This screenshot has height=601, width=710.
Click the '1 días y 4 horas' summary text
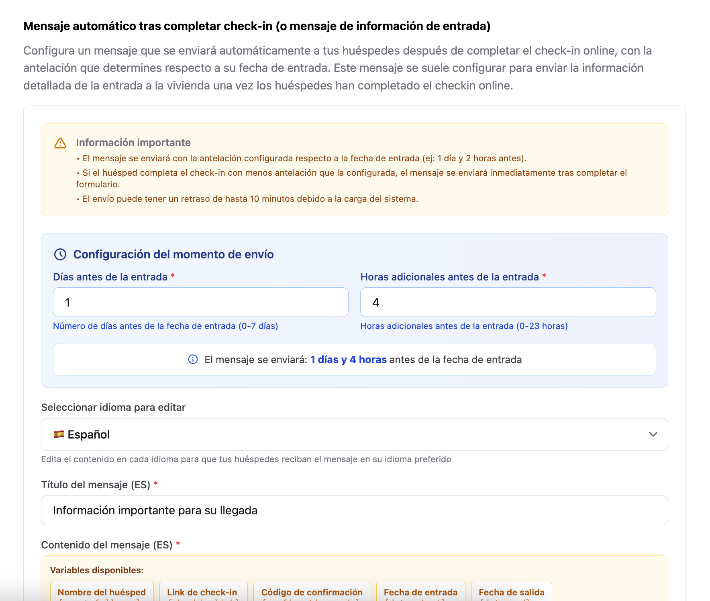coord(348,359)
